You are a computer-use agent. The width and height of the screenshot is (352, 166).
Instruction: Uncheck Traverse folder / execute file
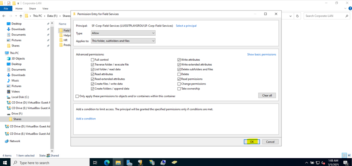pyautogui.click(x=92, y=64)
